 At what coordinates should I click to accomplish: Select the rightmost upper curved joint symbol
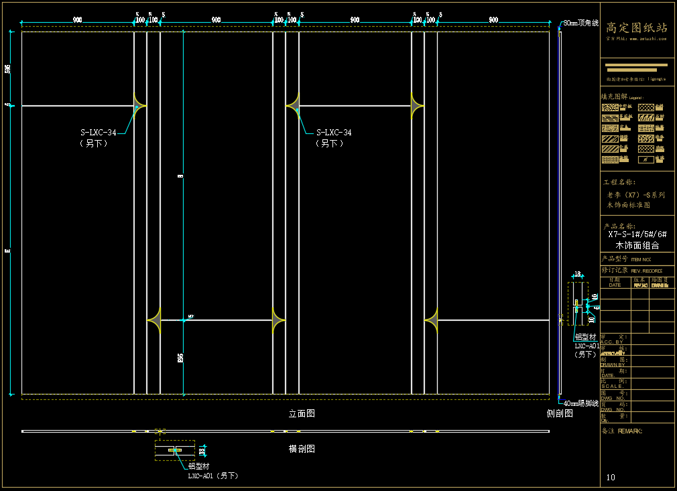(x=417, y=107)
